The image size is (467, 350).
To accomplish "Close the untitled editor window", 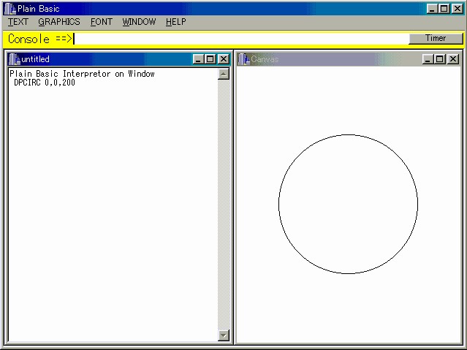I will click(224, 59).
